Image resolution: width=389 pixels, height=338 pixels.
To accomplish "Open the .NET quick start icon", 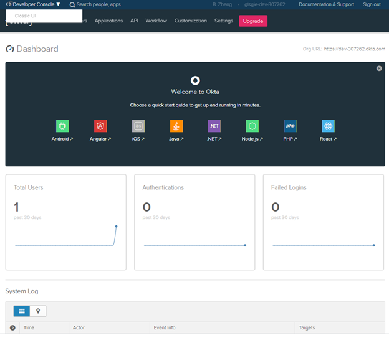I will [214, 126].
